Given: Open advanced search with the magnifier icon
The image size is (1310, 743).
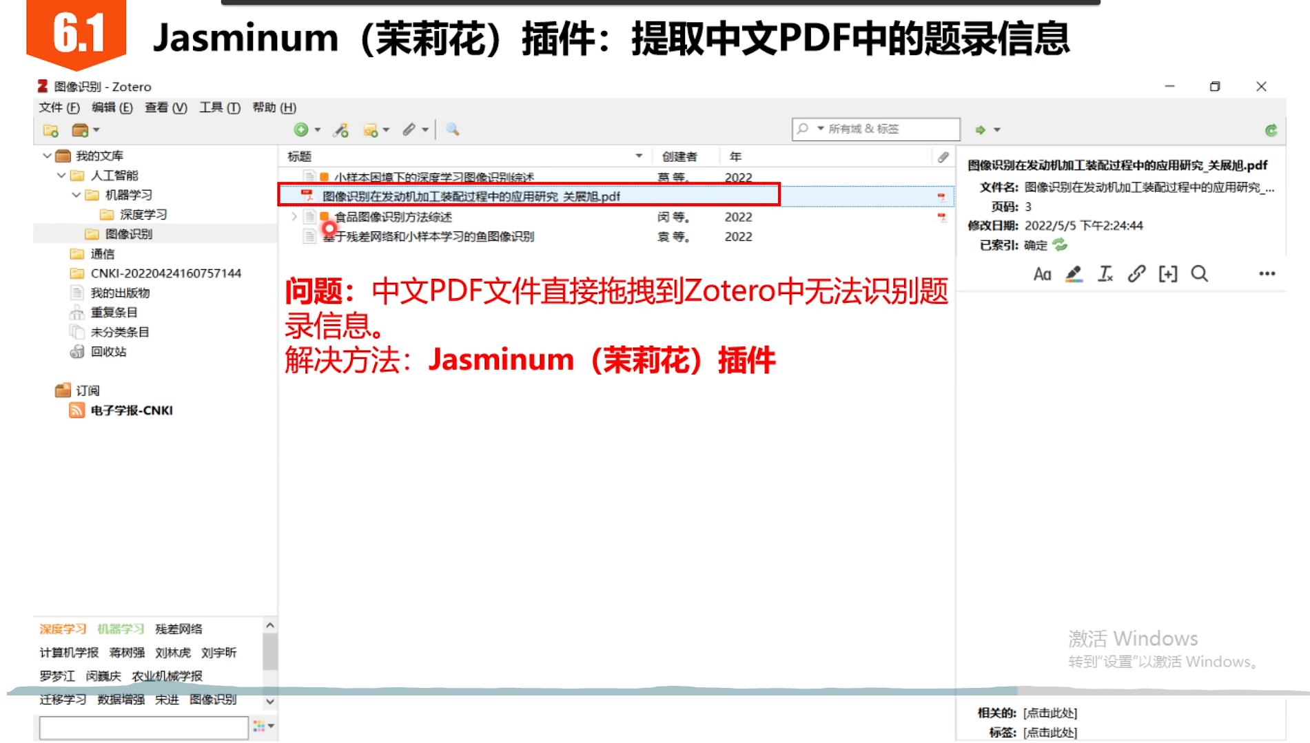Looking at the screenshot, I should pos(453,129).
